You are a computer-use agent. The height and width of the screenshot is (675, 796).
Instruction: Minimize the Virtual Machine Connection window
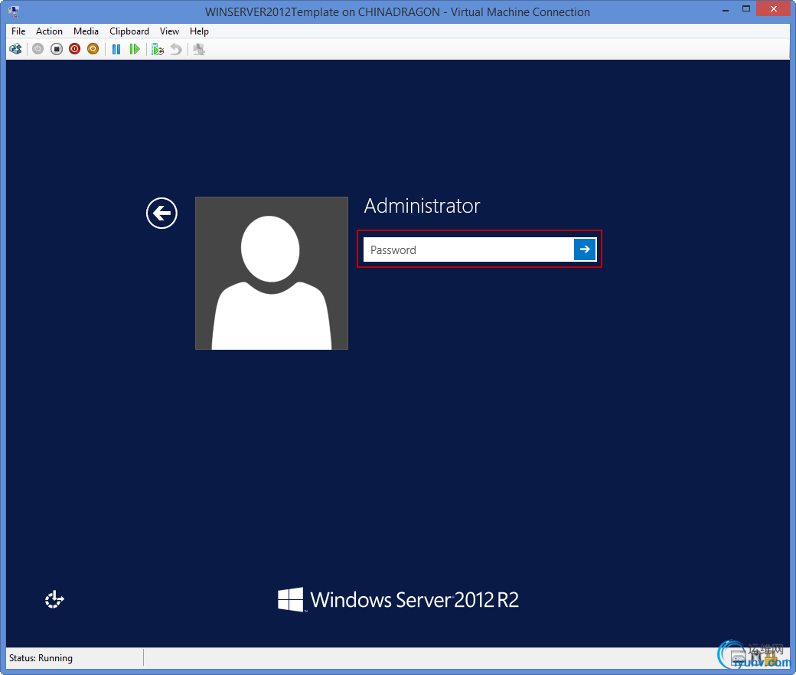726,10
